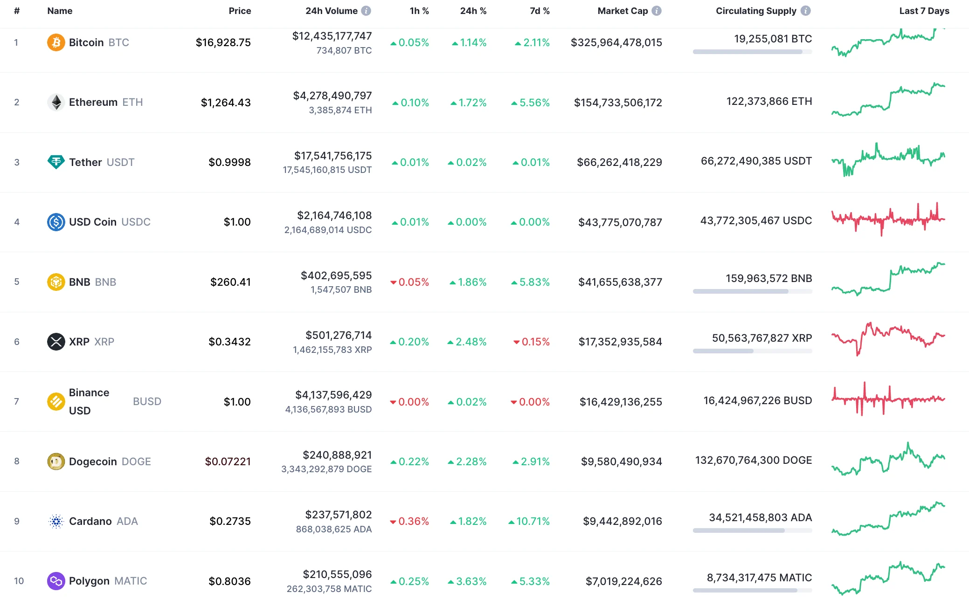The width and height of the screenshot is (969, 606).
Task: Open the Bitcoin name link
Action: [x=86, y=42]
